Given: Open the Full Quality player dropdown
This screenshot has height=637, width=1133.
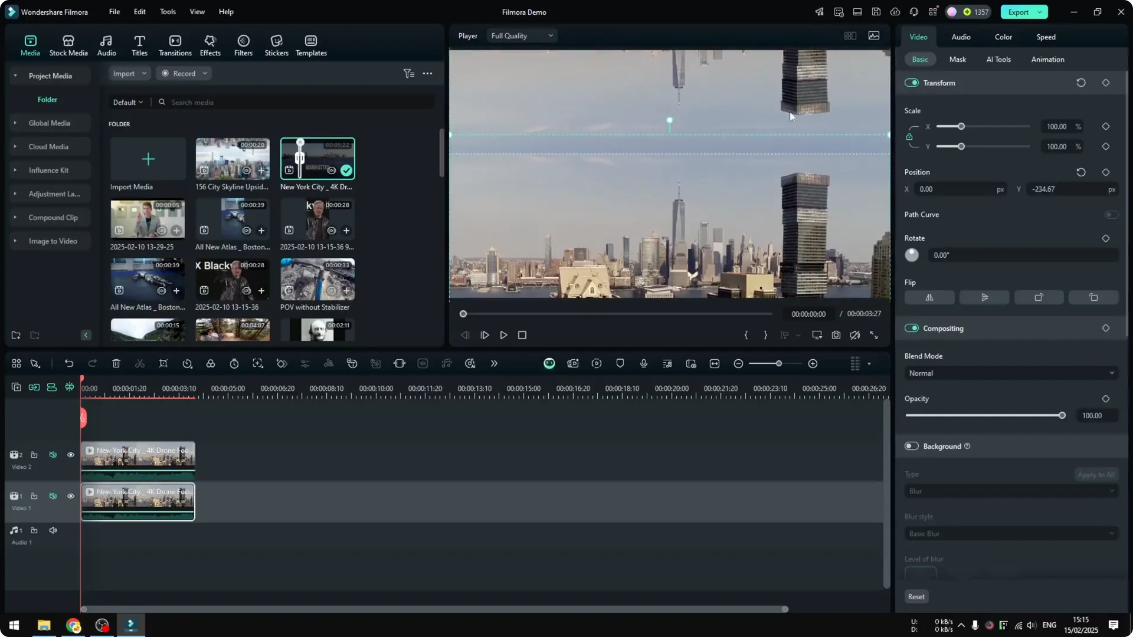Looking at the screenshot, I should coord(522,35).
